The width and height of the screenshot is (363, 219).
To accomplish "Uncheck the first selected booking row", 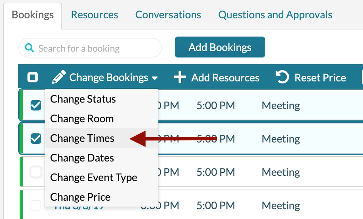I will click(x=36, y=105).
